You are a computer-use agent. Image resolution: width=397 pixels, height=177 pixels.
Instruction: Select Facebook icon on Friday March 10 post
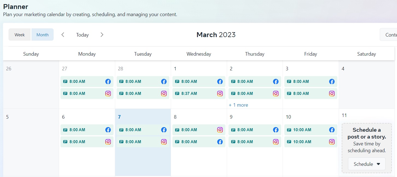(332, 130)
